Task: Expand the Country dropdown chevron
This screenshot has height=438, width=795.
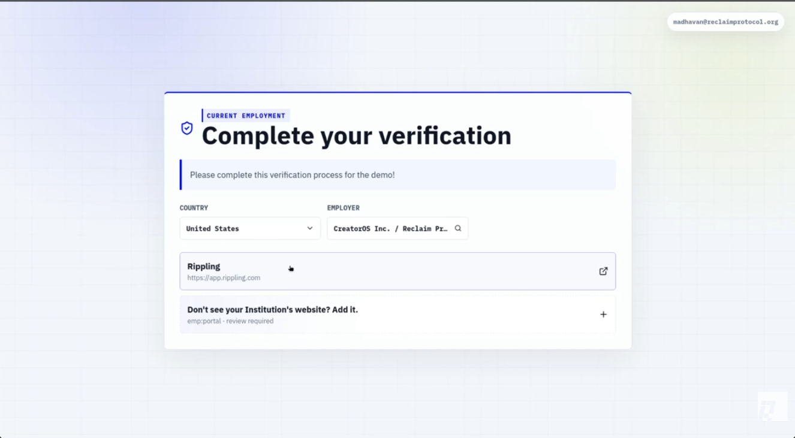Action: (x=310, y=228)
